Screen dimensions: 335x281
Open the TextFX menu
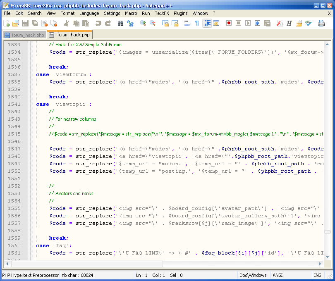point(162,13)
